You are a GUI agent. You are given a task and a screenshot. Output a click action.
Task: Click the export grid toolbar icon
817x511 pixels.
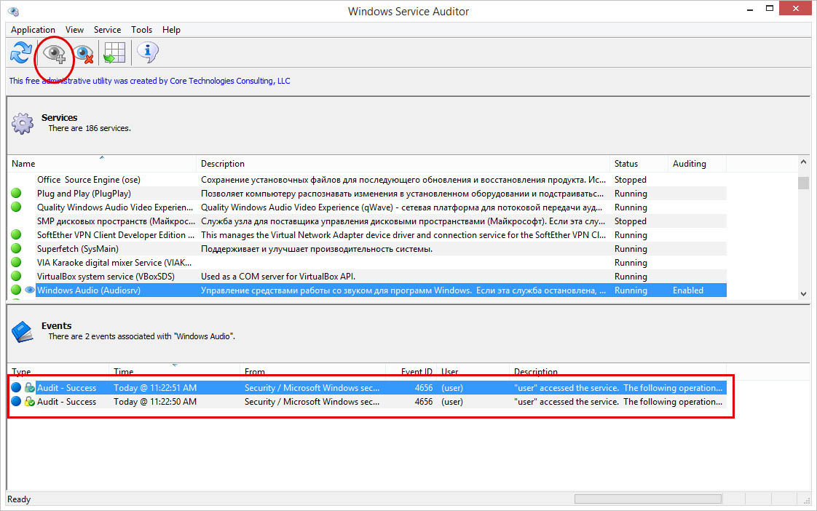point(114,52)
